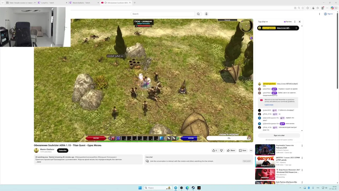Open options menu for Psychedelic Trance mix
Image resolution: width=339 pixels, height=191 pixels.
tap(302, 146)
